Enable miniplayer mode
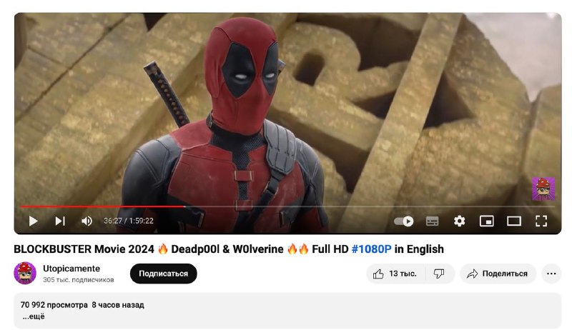The width and height of the screenshot is (572, 330). click(487, 221)
